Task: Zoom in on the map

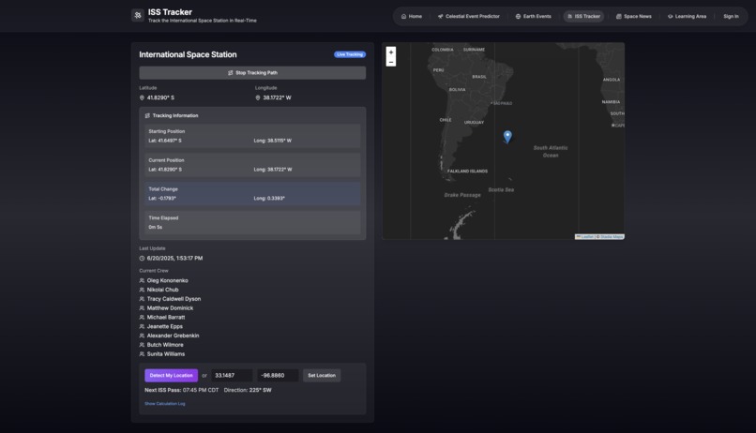Action: point(391,52)
